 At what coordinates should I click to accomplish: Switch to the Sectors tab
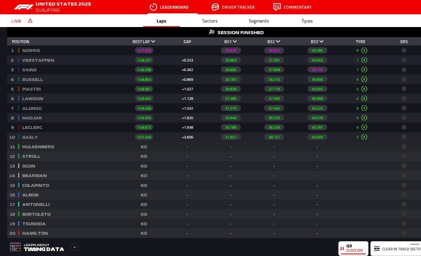pyautogui.click(x=210, y=21)
